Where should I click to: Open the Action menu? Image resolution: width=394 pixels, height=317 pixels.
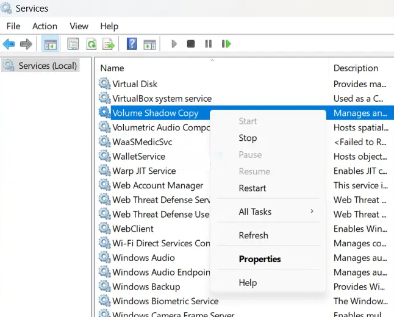(x=45, y=26)
